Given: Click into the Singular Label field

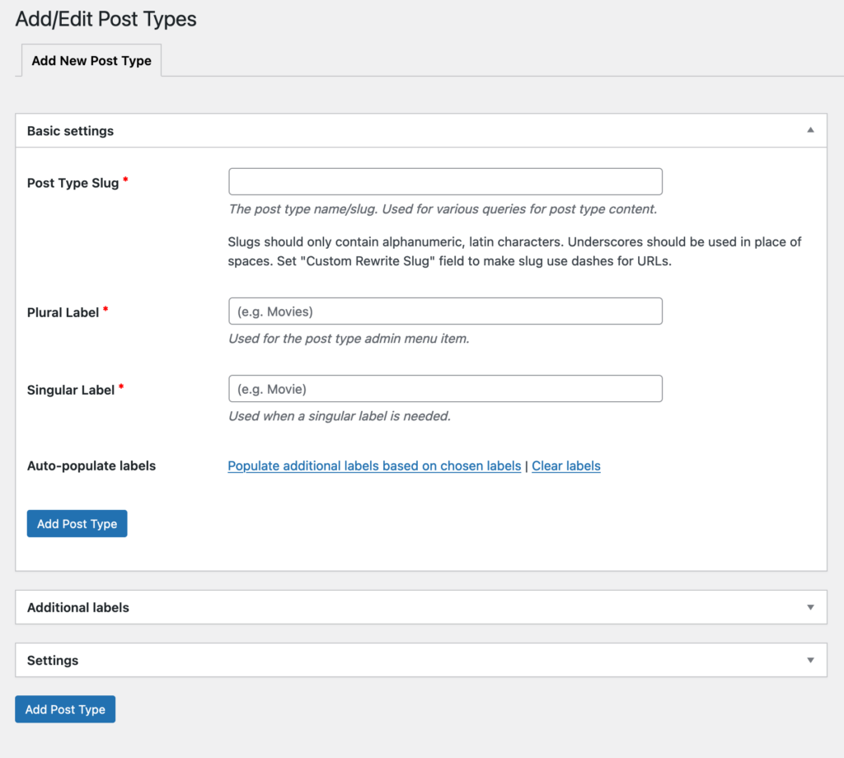Looking at the screenshot, I should click(x=445, y=389).
